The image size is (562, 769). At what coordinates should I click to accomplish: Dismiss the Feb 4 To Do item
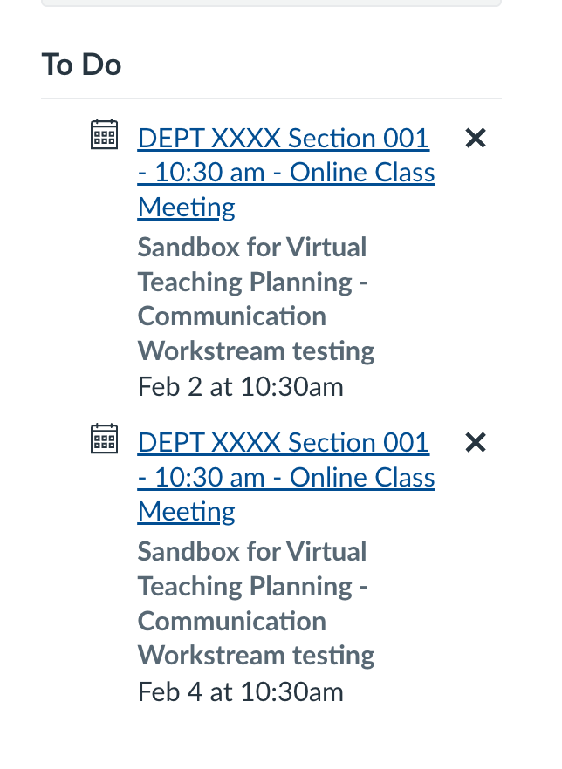click(476, 442)
